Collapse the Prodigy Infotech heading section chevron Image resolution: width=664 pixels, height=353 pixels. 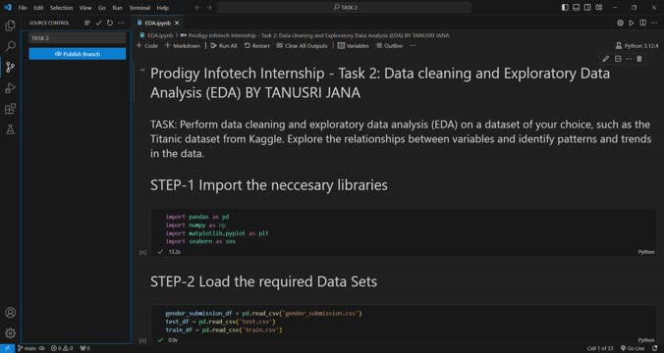pos(142,71)
